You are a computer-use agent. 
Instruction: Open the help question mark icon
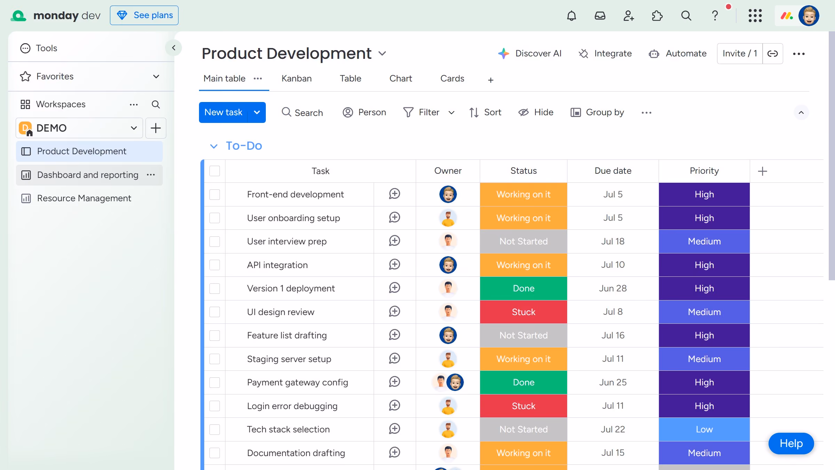(715, 16)
